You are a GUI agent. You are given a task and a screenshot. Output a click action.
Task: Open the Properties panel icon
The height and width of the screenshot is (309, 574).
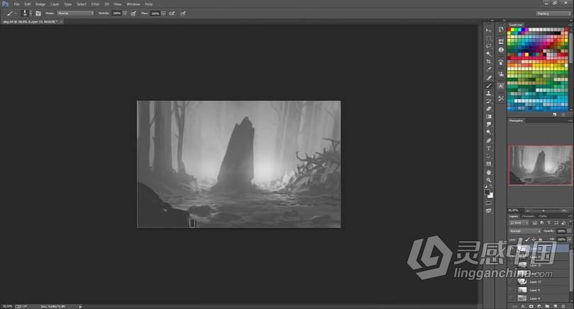click(x=501, y=41)
